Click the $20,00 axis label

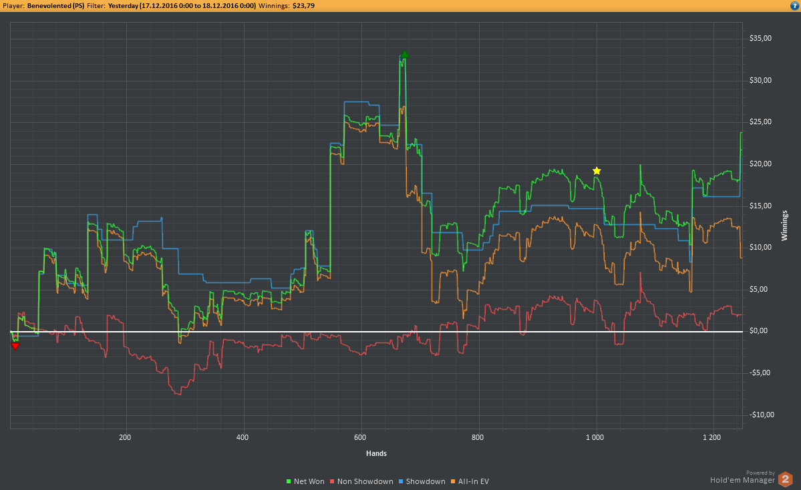click(761, 164)
